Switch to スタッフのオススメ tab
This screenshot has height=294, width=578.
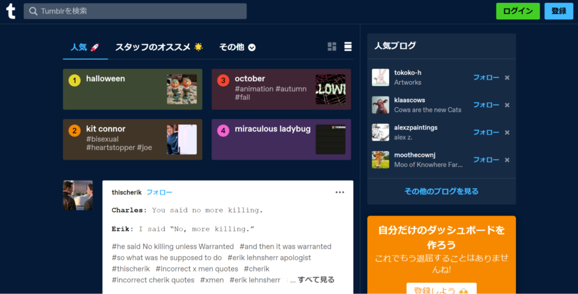158,47
